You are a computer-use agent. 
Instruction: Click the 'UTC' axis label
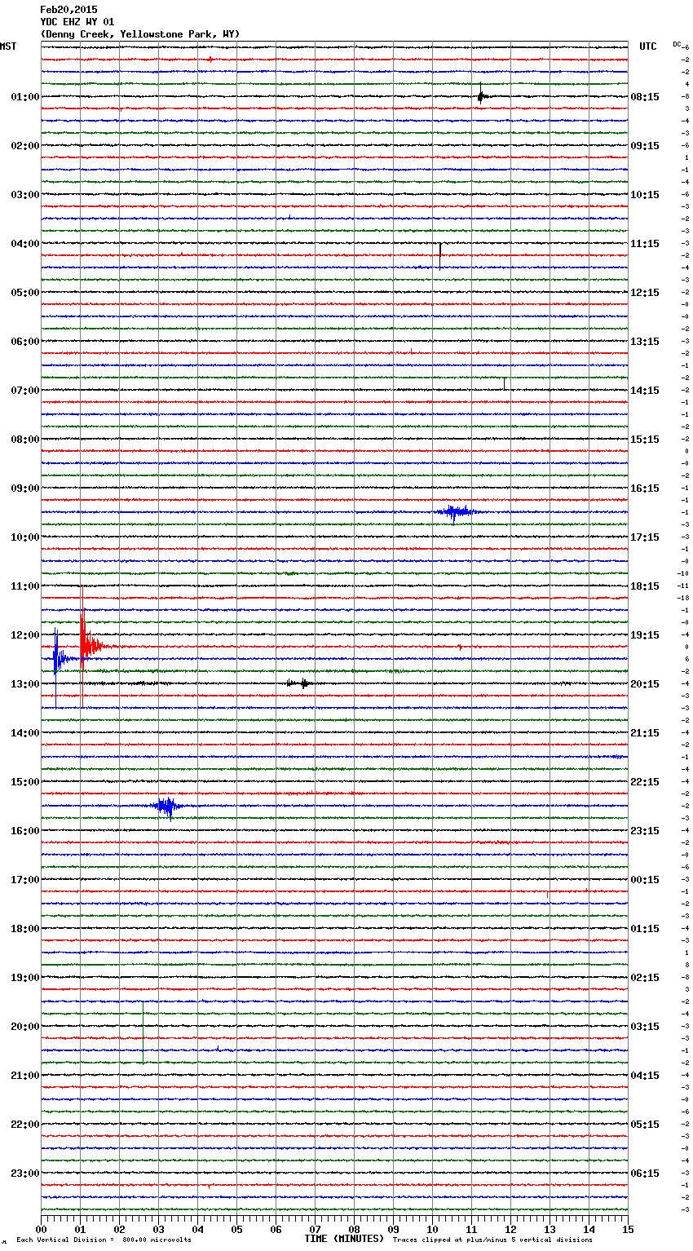648,46
